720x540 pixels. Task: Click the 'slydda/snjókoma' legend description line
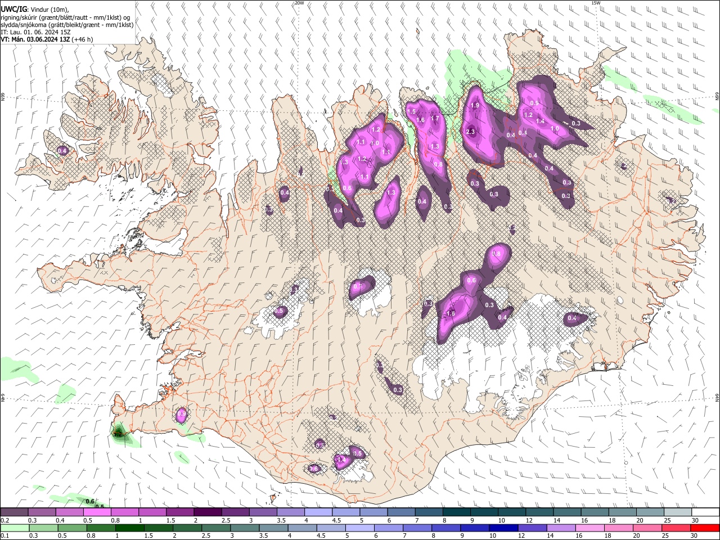click(x=67, y=25)
